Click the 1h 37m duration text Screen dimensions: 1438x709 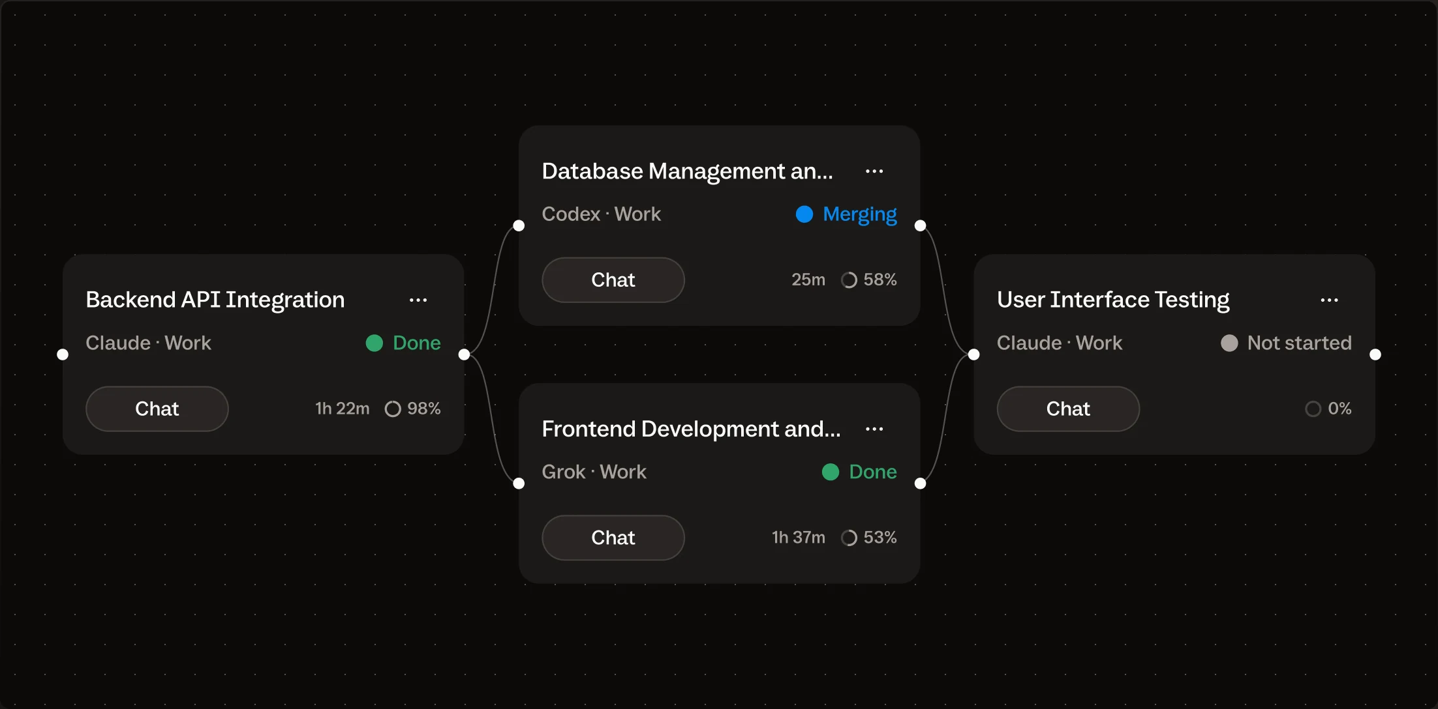(799, 538)
